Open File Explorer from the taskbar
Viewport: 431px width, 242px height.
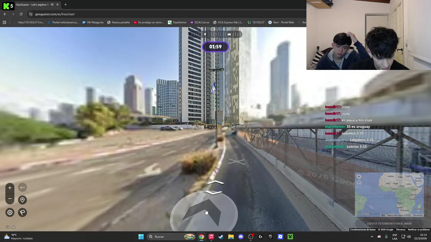pos(231,237)
